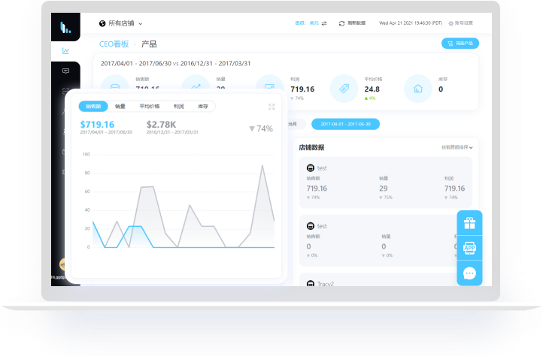Click the 74% decrease indicator in chart
This screenshot has height=356, width=543.
[261, 128]
